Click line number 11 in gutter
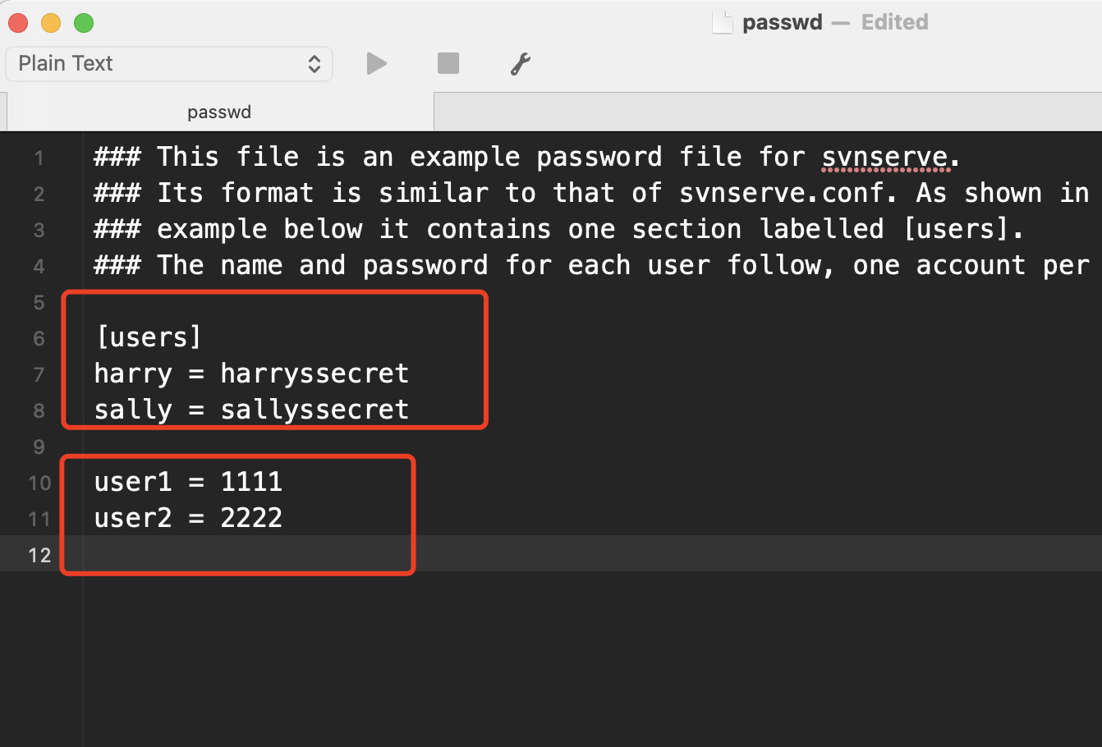Viewport: 1102px width, 747px height. click(39, 519)
